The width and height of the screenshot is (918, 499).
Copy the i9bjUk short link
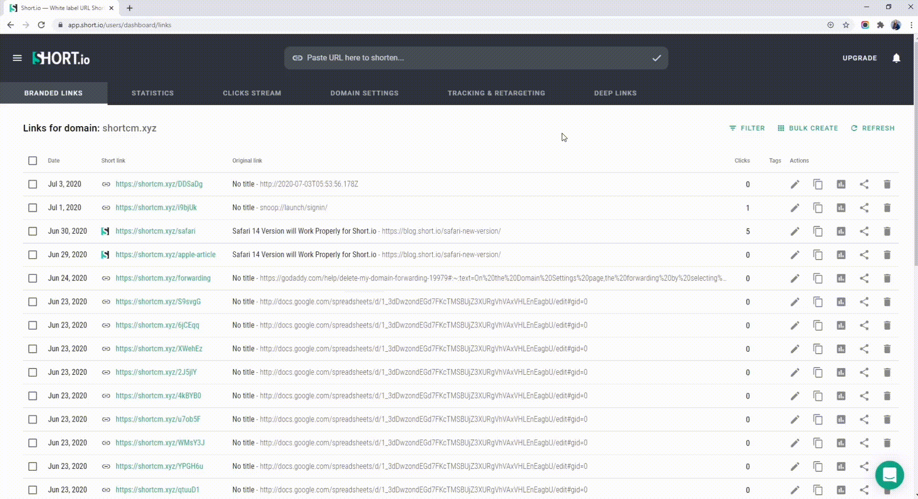click(x=818, y=208)
